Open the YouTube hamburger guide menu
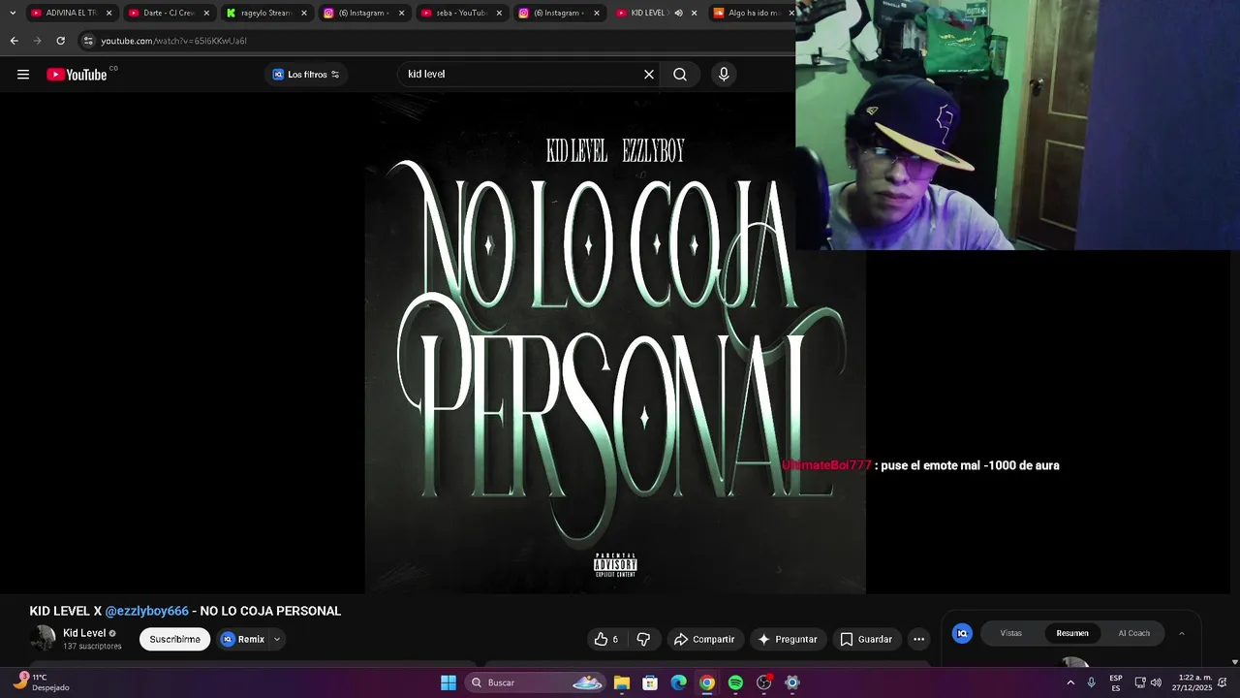Screen dimensions: 1240x698 click(23, 75)
